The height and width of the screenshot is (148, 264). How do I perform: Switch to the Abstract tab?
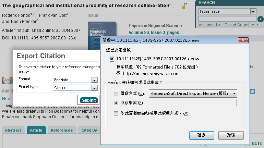click(13, 130)
